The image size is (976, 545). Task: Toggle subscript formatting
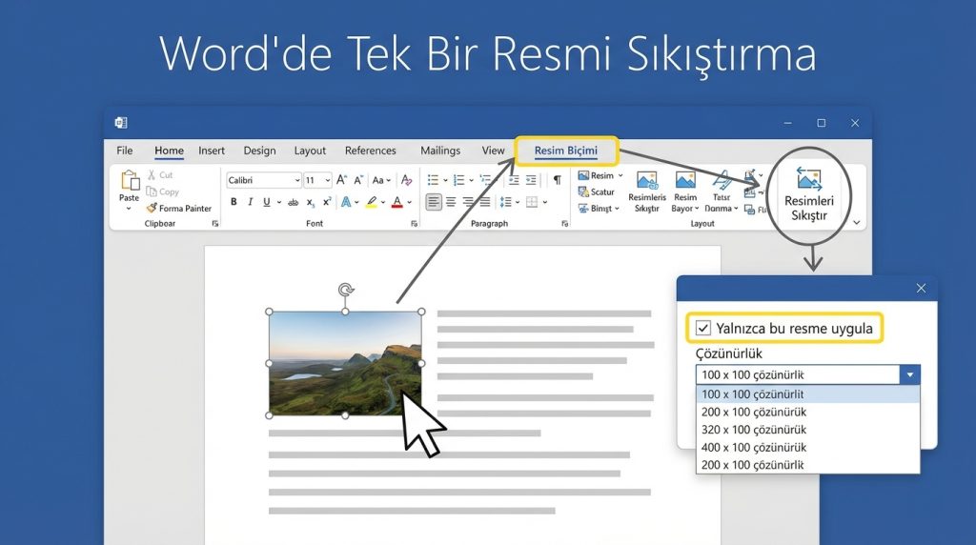(x=310, y=202)
